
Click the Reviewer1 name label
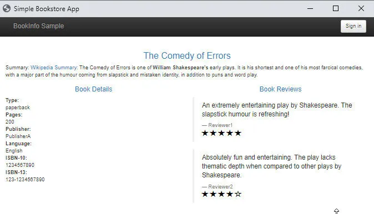[x=220, y=125]
